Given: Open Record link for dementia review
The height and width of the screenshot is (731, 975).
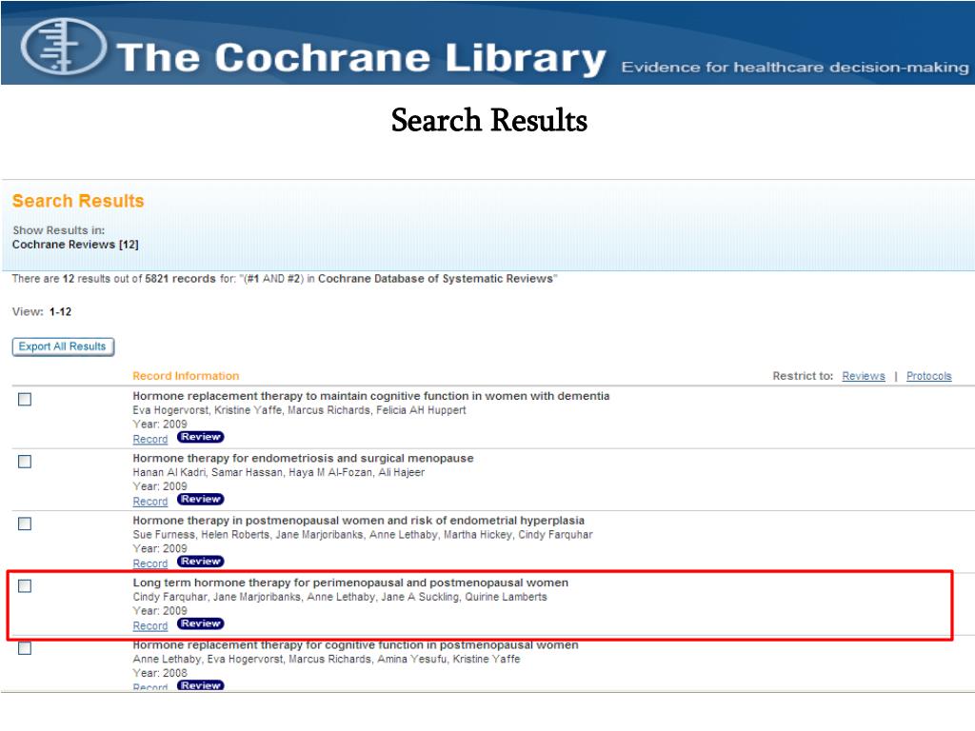Looking at the screenshot, I should [149, 439].
